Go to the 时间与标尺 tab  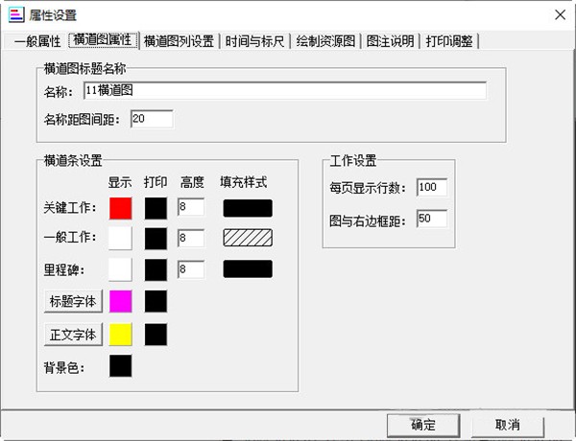coord(255,40)
